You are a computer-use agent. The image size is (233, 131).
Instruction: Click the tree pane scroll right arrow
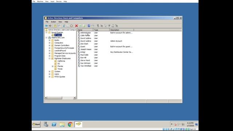74,98
